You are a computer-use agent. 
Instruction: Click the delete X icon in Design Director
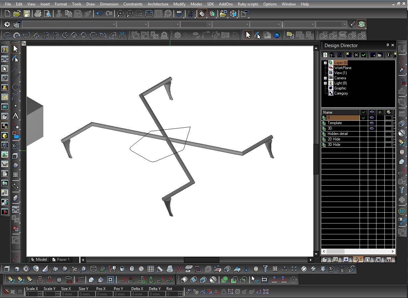pos(356,55)
